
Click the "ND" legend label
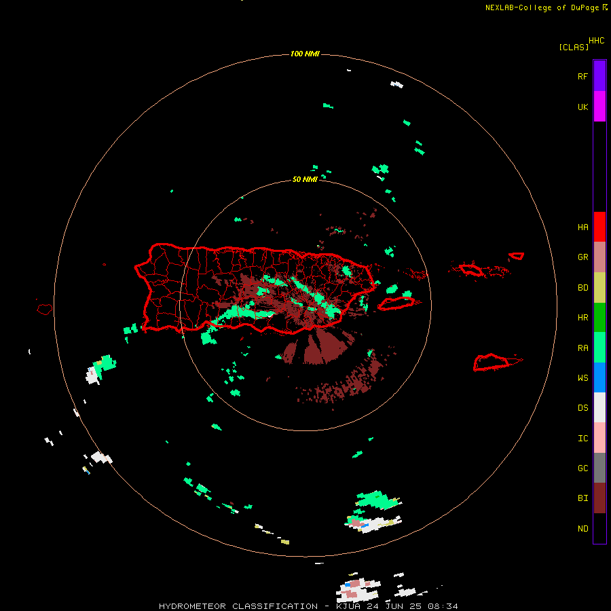click(582, 529)
